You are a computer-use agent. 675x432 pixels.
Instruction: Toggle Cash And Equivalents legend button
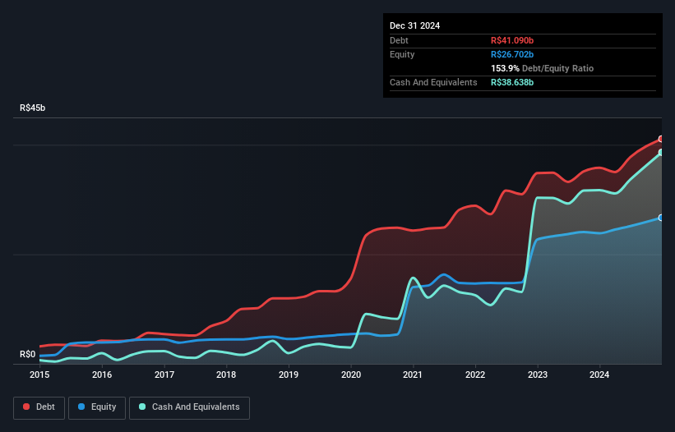[189, 407]
